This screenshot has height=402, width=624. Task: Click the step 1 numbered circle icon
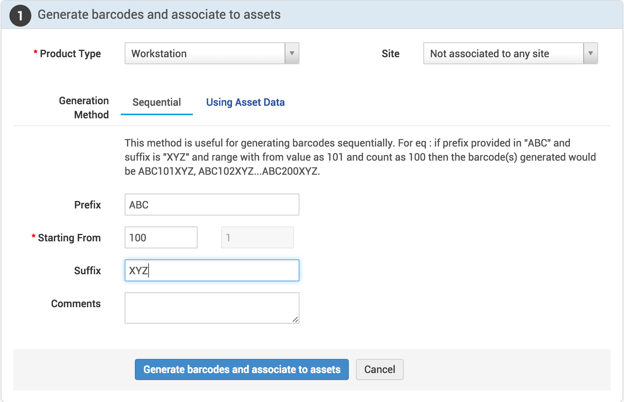(20, 15)
